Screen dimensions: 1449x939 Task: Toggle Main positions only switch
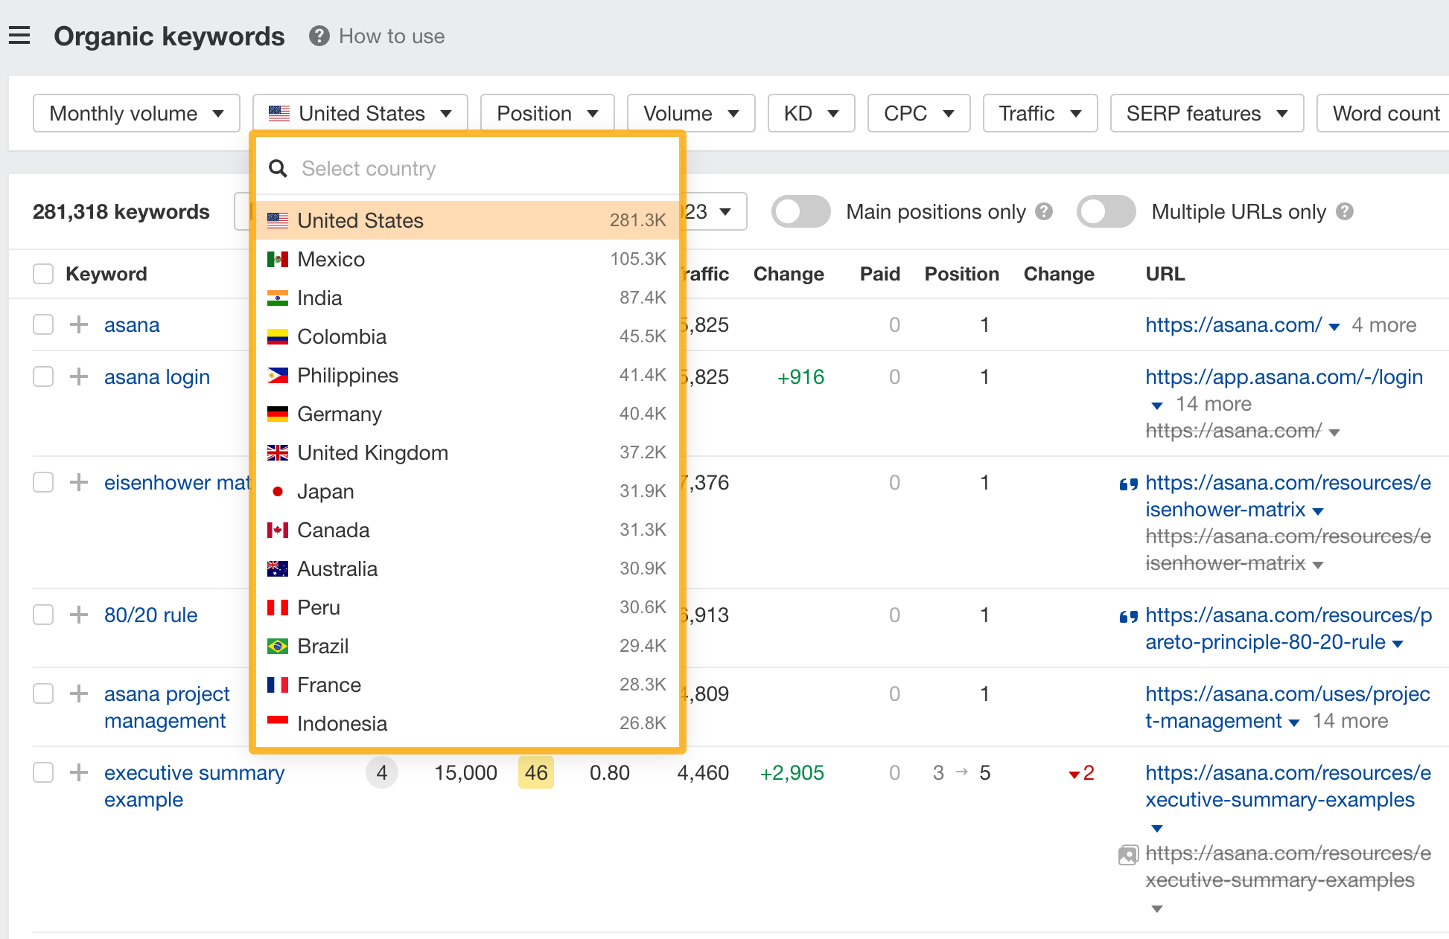coord(801,212)
